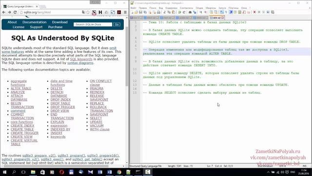Click the red PDF extension icon in Chrome
312x176 pixels.
point(119,12)
